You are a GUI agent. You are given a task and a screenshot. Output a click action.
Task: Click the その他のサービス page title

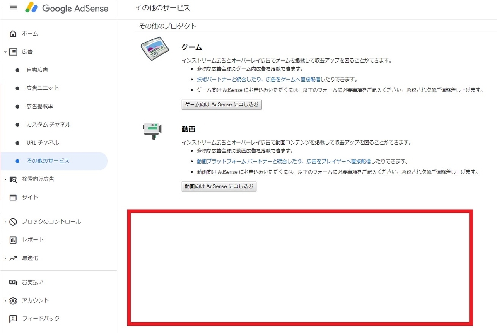tap(163, 8)
